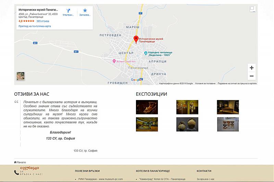This screenshot has height=182, width=274.
Task: Open the bottom-right exposition thumbnail
Action: click(x=228, y=124)
